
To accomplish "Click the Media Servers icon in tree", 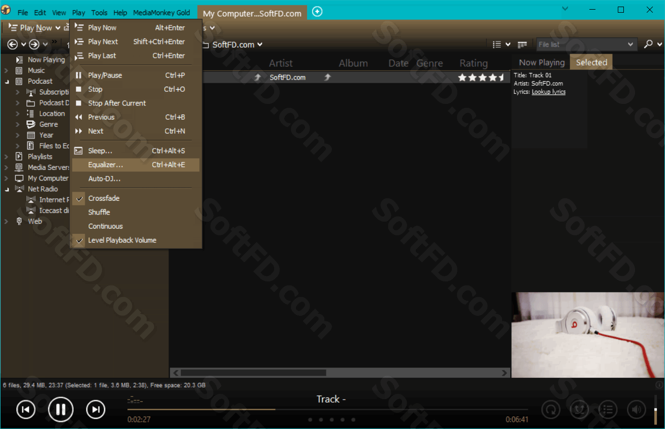I will coord(19,167).
